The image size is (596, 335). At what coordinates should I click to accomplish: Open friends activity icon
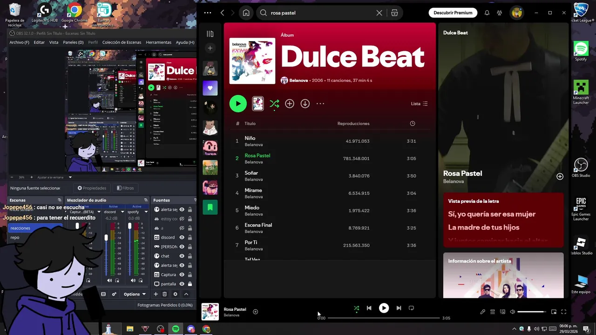pyautogui.click(x=500, y=13)
